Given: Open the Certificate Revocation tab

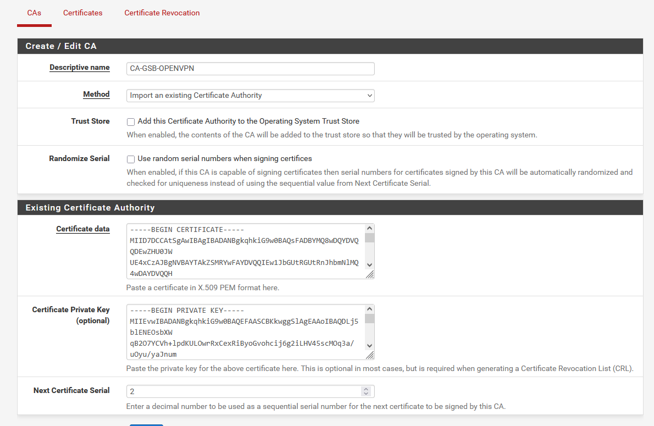Looking at the screenshot, I should coord(162,12).
